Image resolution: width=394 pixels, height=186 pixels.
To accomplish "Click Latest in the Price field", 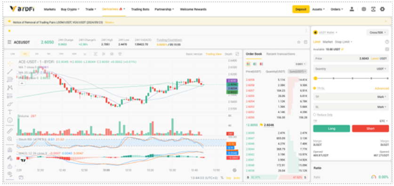I will pos(374,59).
